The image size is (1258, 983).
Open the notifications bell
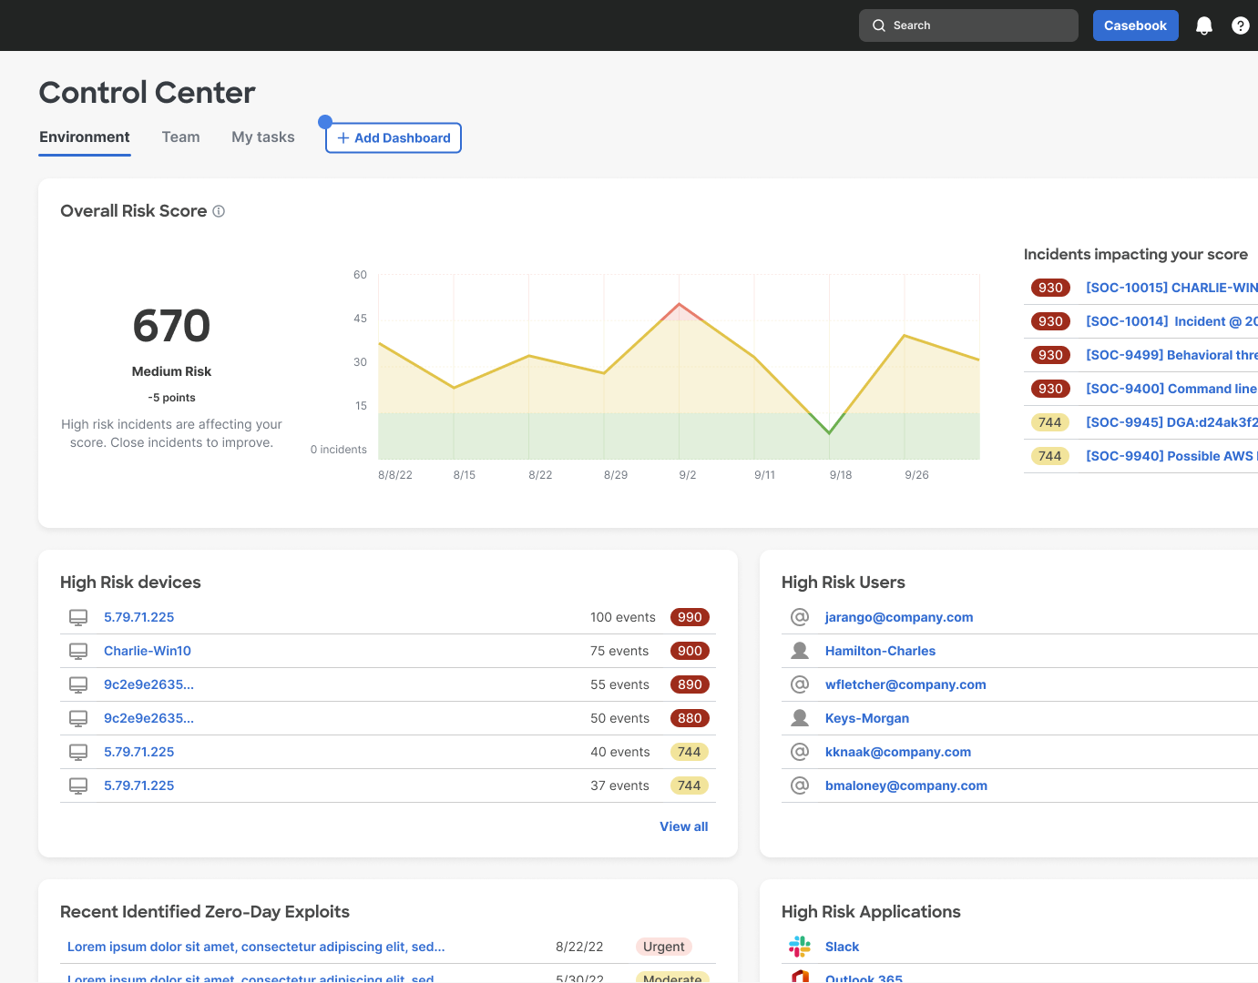(x=1204, y=25)
